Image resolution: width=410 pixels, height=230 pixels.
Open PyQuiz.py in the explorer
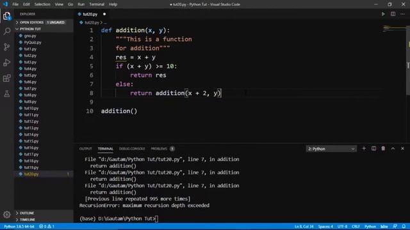[x=44, y=42]
